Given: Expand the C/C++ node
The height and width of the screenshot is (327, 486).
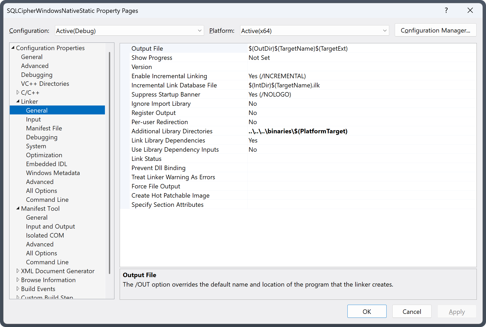Looking at the screenshot, I should point(18,92).
